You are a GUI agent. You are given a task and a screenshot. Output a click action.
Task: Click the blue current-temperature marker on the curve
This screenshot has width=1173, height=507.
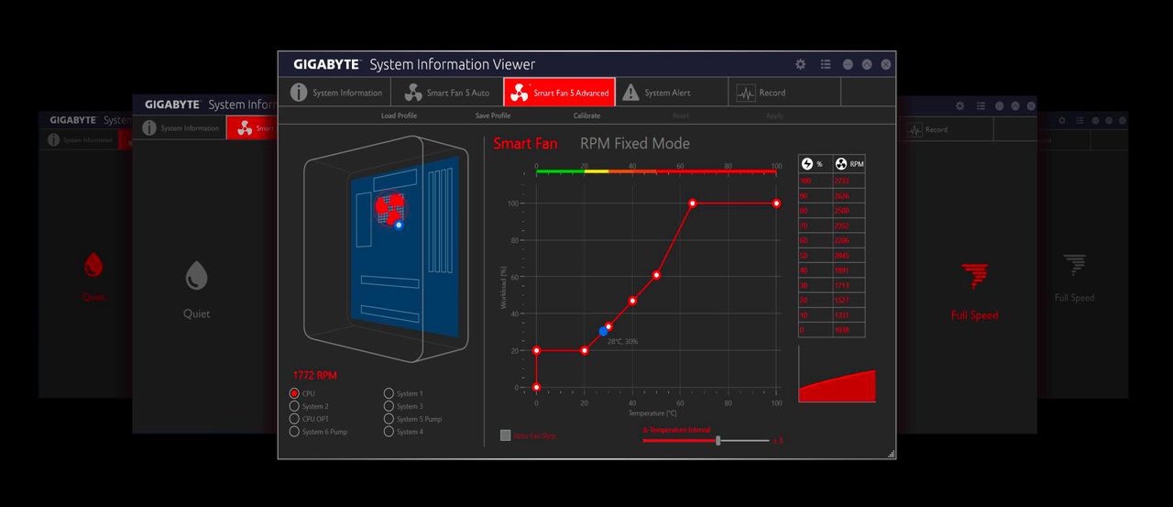(x=603, y=332)
